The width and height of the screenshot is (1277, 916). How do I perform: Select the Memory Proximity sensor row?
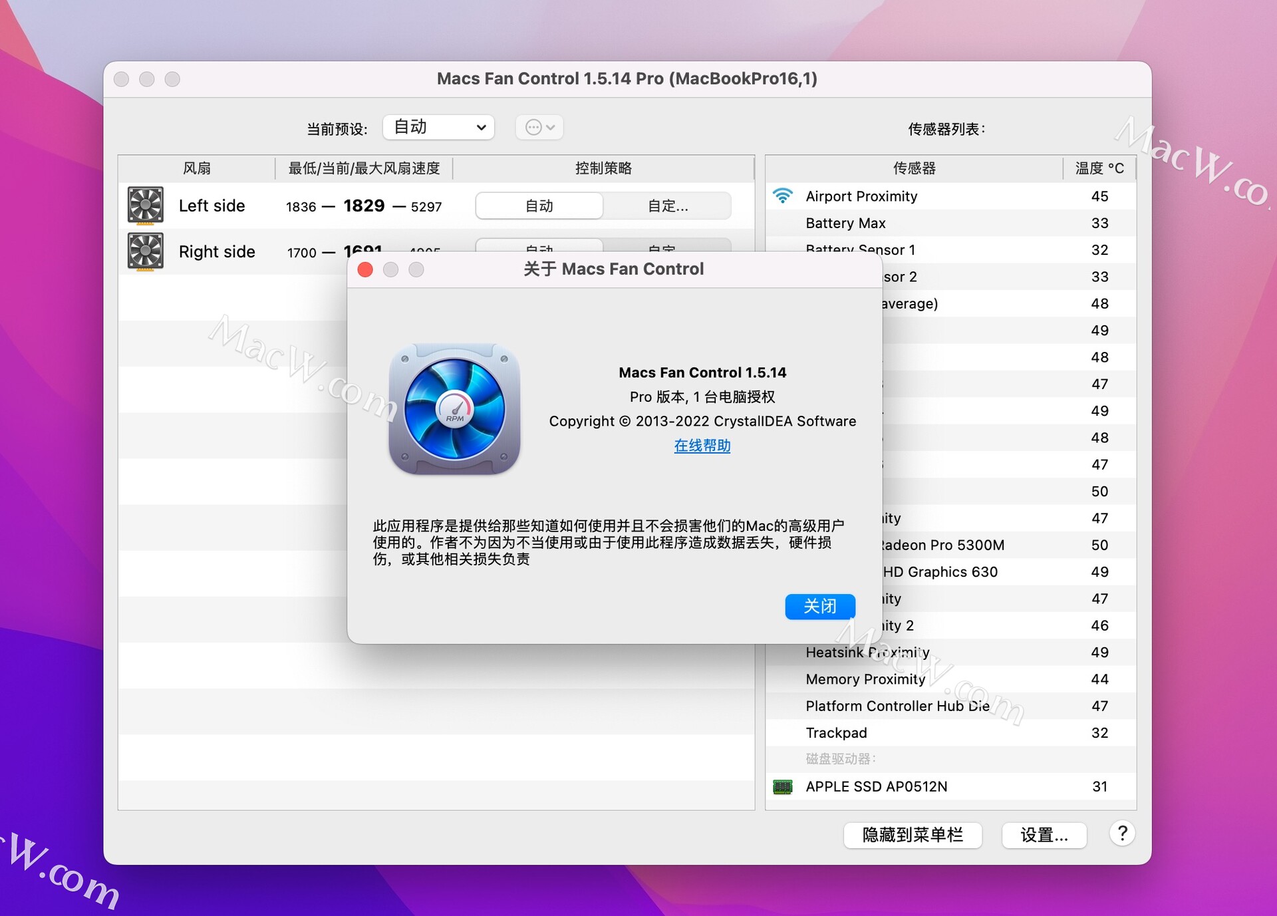951,679
